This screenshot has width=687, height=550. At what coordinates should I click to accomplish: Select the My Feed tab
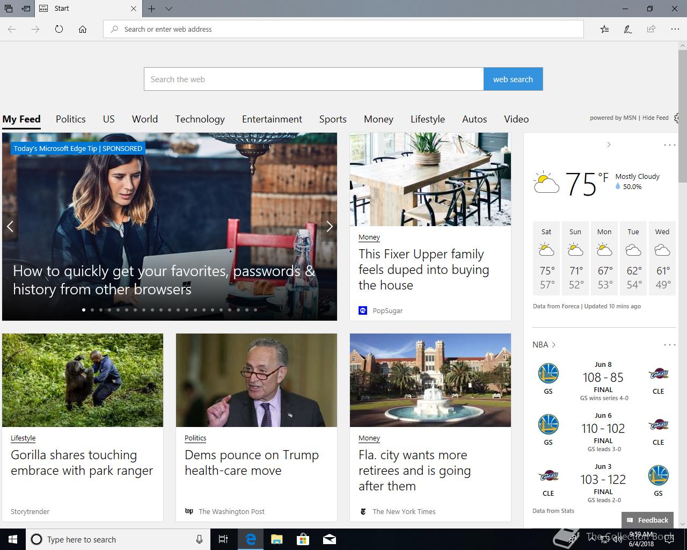click(21, 119)
